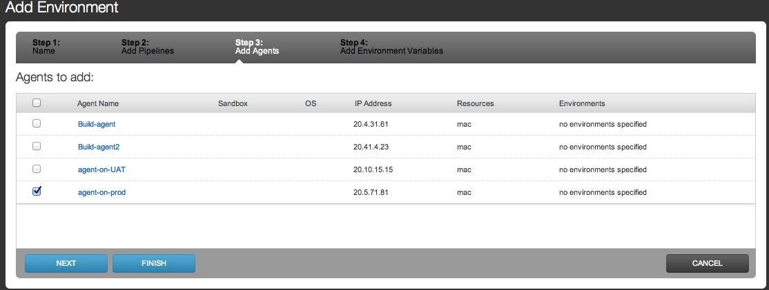Screen dimensions: 769x290
Task: Check the Build-agent2 checkbox
Action: click(x=37, y=147)
